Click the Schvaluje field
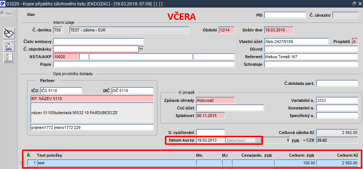 point(311,64)
